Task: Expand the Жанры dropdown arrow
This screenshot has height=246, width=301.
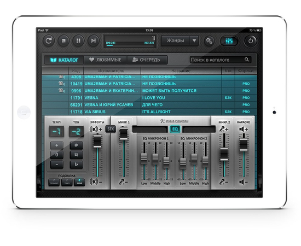Action: click(x=194, y=40)
